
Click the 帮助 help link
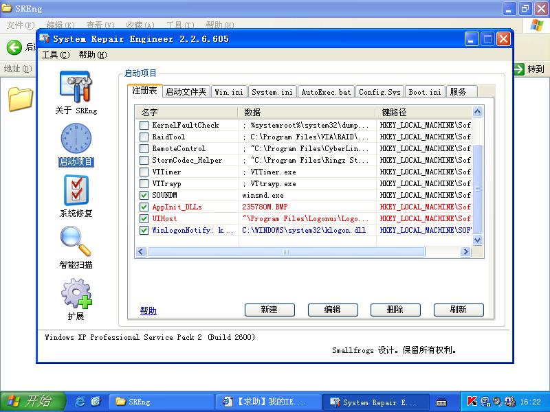click(148, 310)
